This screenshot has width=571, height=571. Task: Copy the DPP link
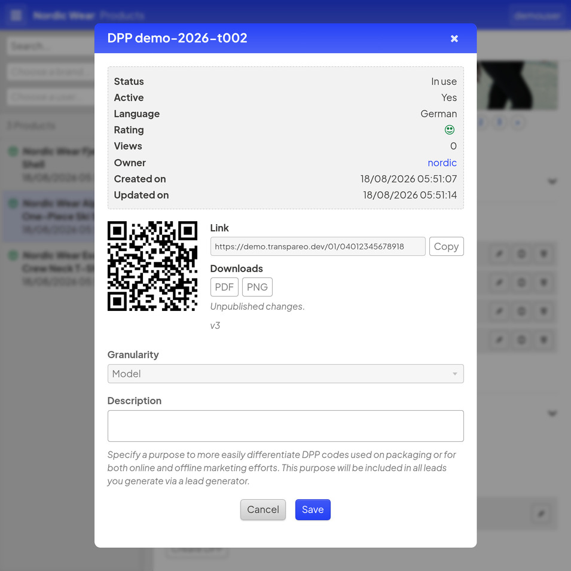446,246
